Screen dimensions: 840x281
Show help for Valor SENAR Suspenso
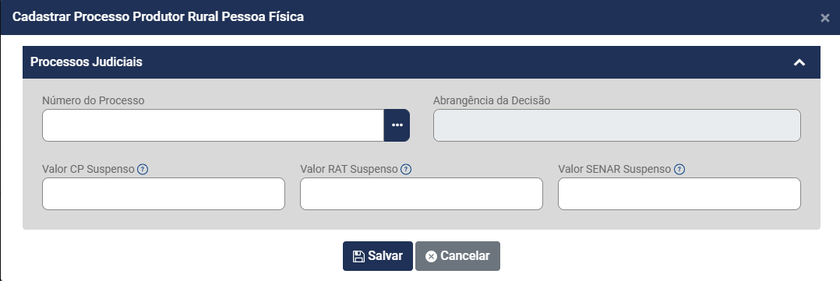[679, 169]
